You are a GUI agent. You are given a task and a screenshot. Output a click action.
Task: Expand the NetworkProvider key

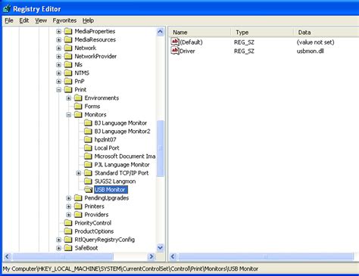[58, 57]
